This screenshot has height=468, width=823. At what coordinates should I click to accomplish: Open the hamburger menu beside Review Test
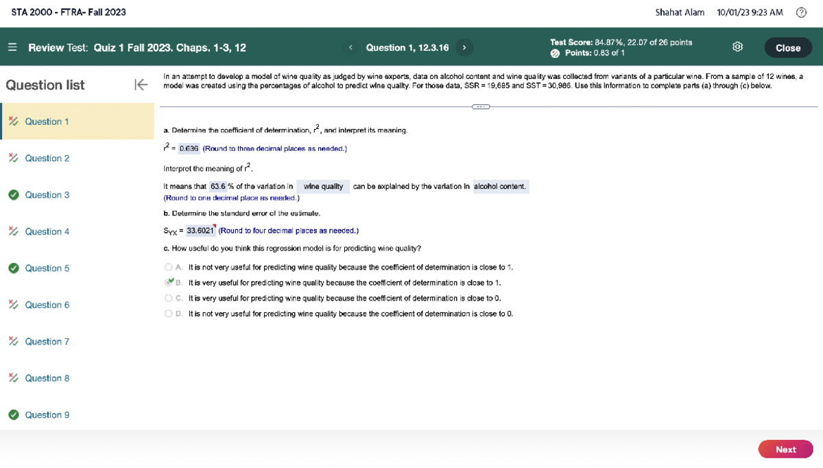[12, 48]
